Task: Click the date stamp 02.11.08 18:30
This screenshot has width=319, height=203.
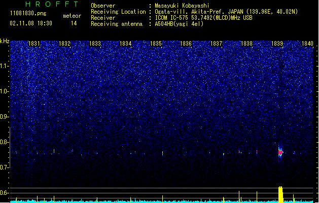Action: tap(31, 23)
